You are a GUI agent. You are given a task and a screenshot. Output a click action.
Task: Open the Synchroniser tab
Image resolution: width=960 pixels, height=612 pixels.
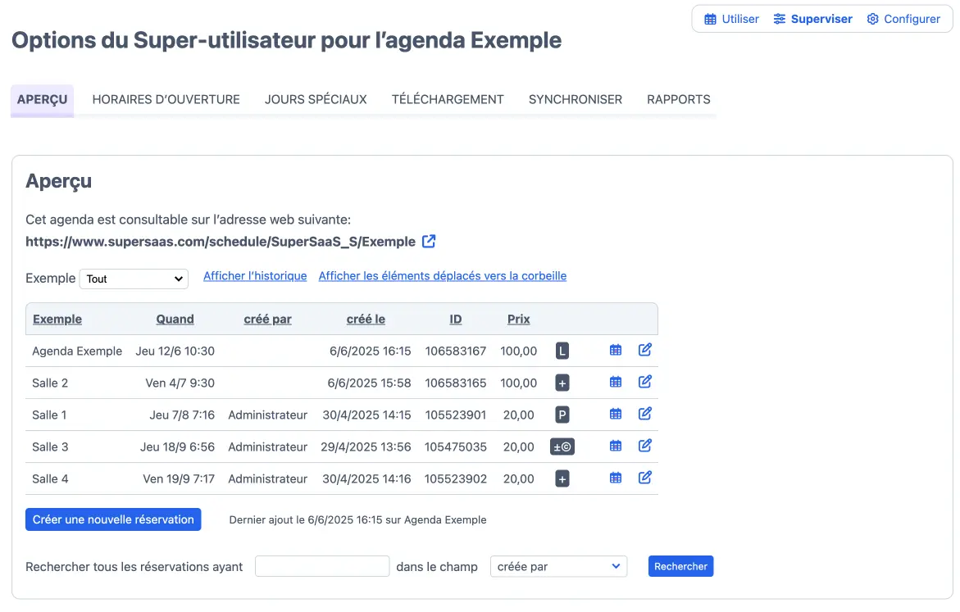coord(575,100)
